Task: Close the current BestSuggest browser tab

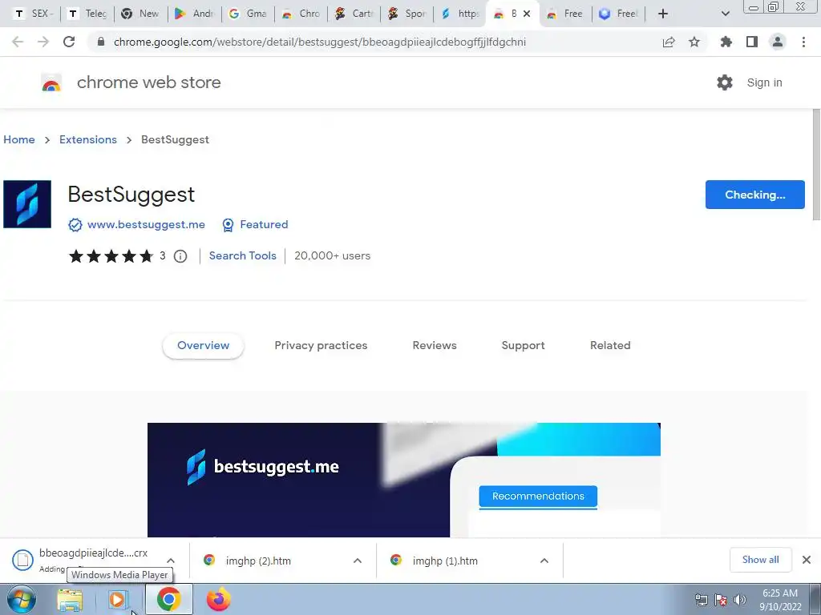Action: [527, 14]
